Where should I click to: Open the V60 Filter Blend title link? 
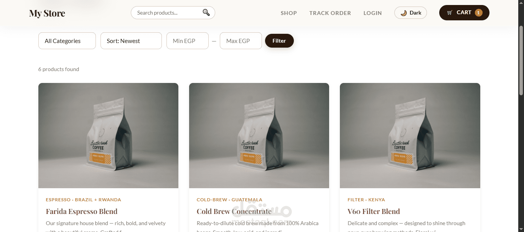374,211
